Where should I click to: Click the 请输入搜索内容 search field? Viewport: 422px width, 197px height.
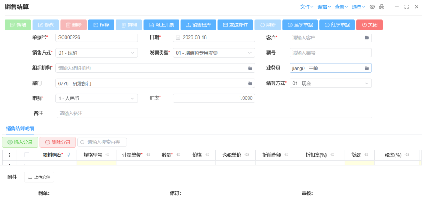[x=102, y=142]
